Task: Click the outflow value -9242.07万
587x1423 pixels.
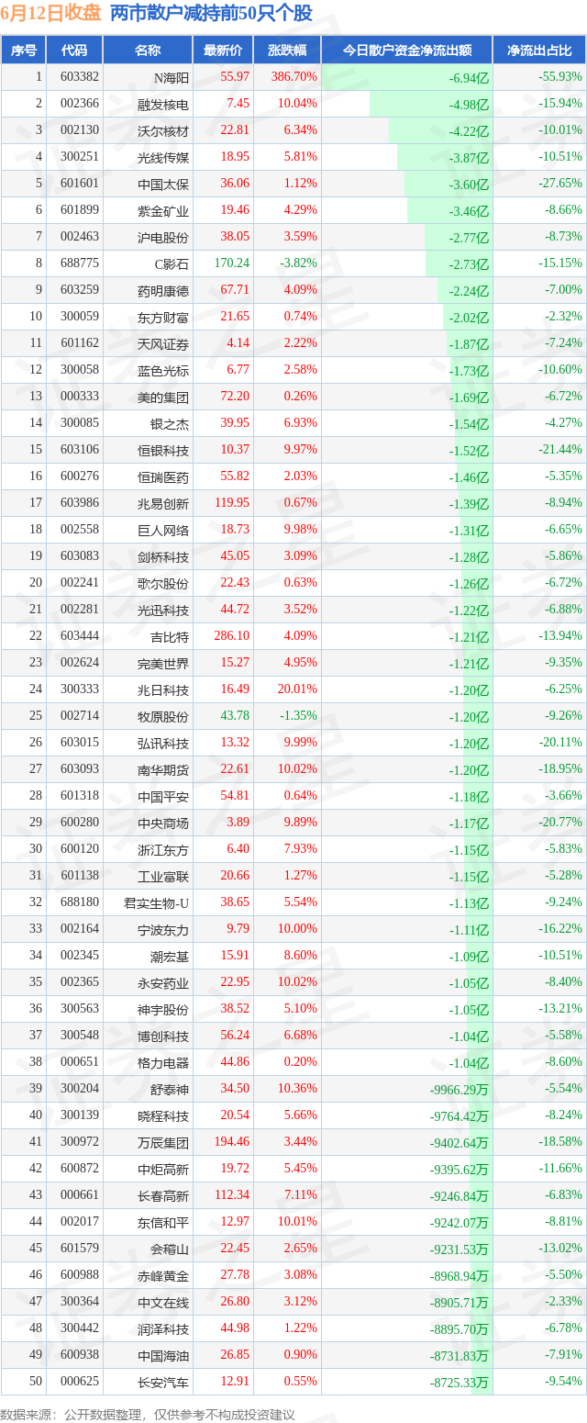Action: [x=460, y=1222]
